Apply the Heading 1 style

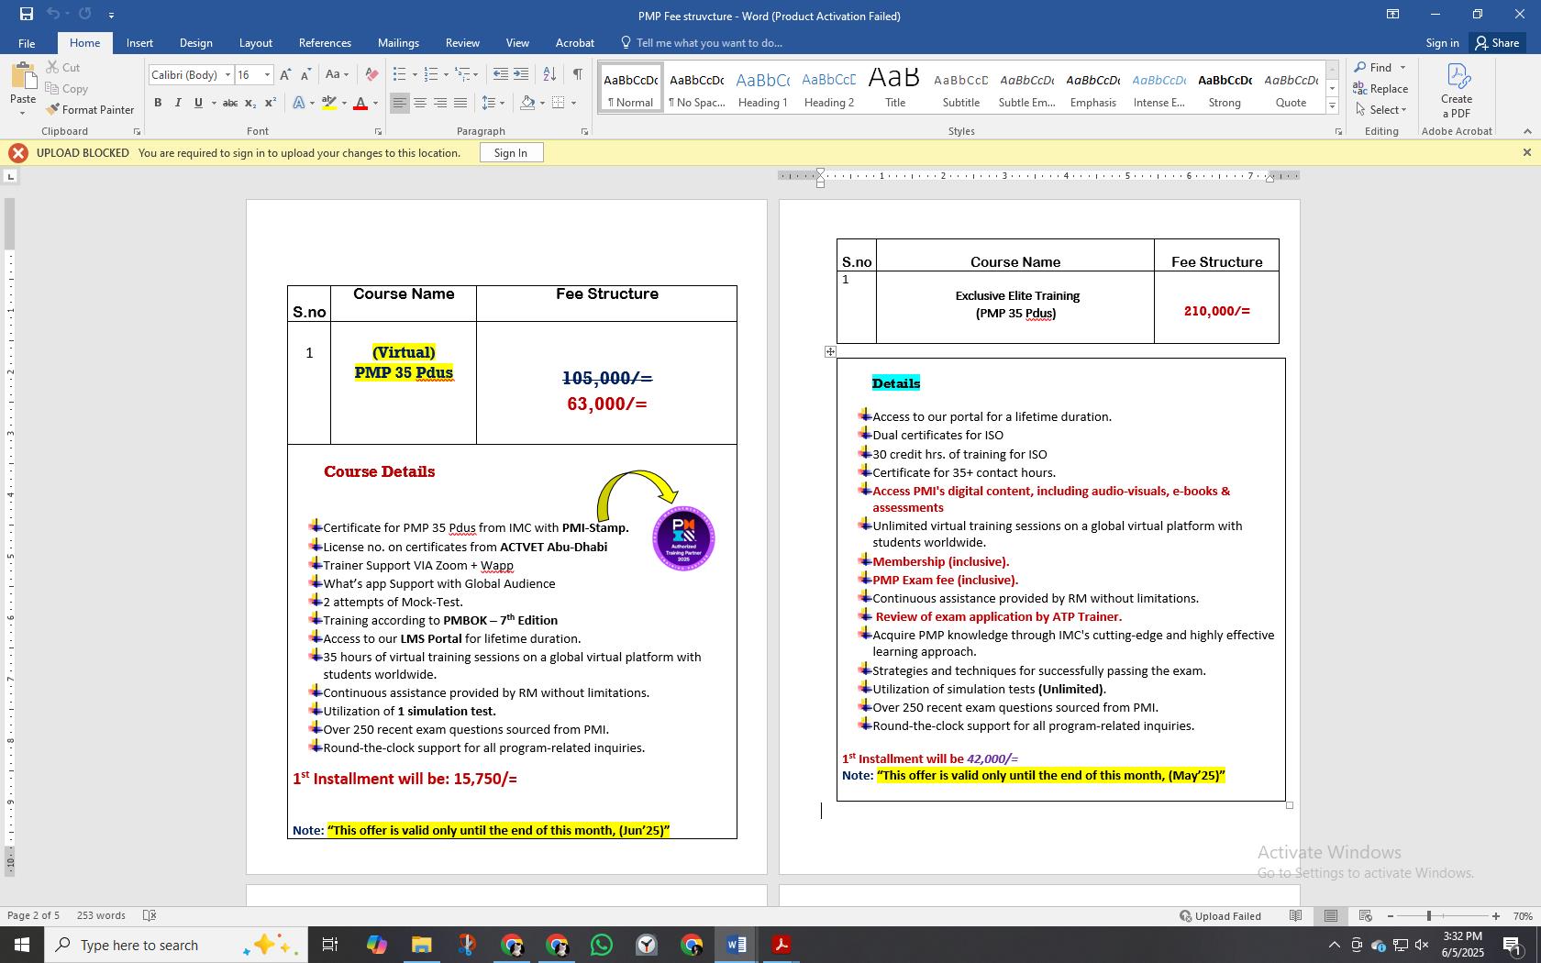tap(762, 89)
